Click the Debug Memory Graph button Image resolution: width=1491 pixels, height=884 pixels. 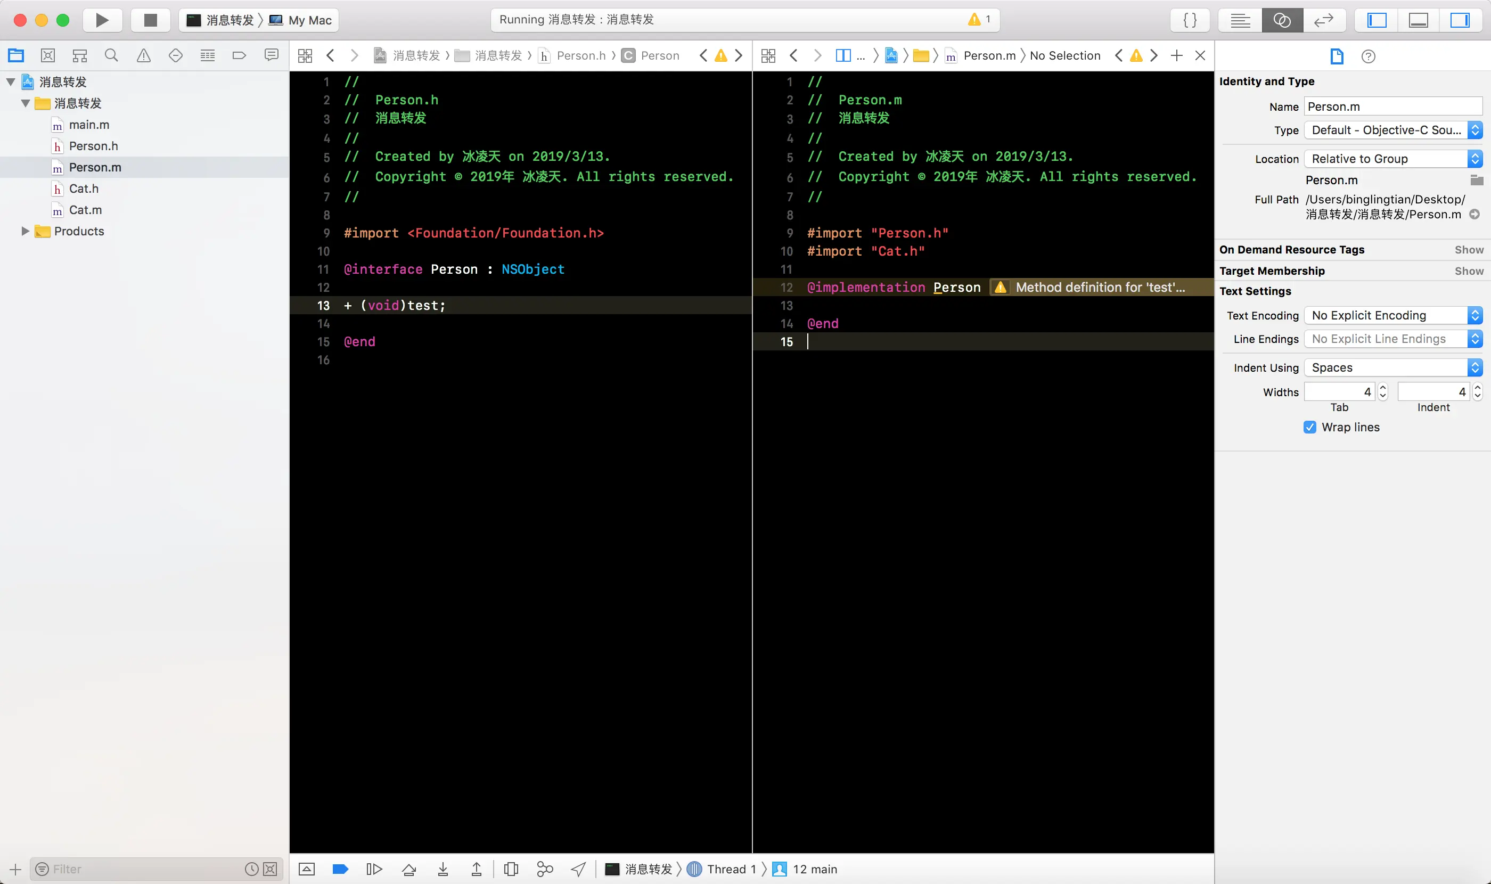coord(544,869)
